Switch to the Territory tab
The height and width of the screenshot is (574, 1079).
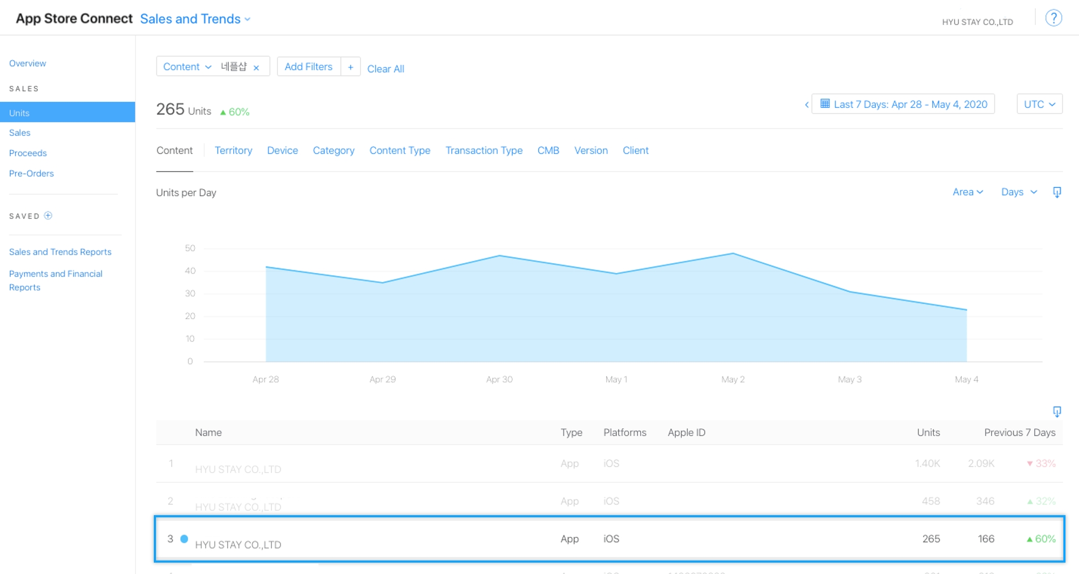tap(233, 151)
